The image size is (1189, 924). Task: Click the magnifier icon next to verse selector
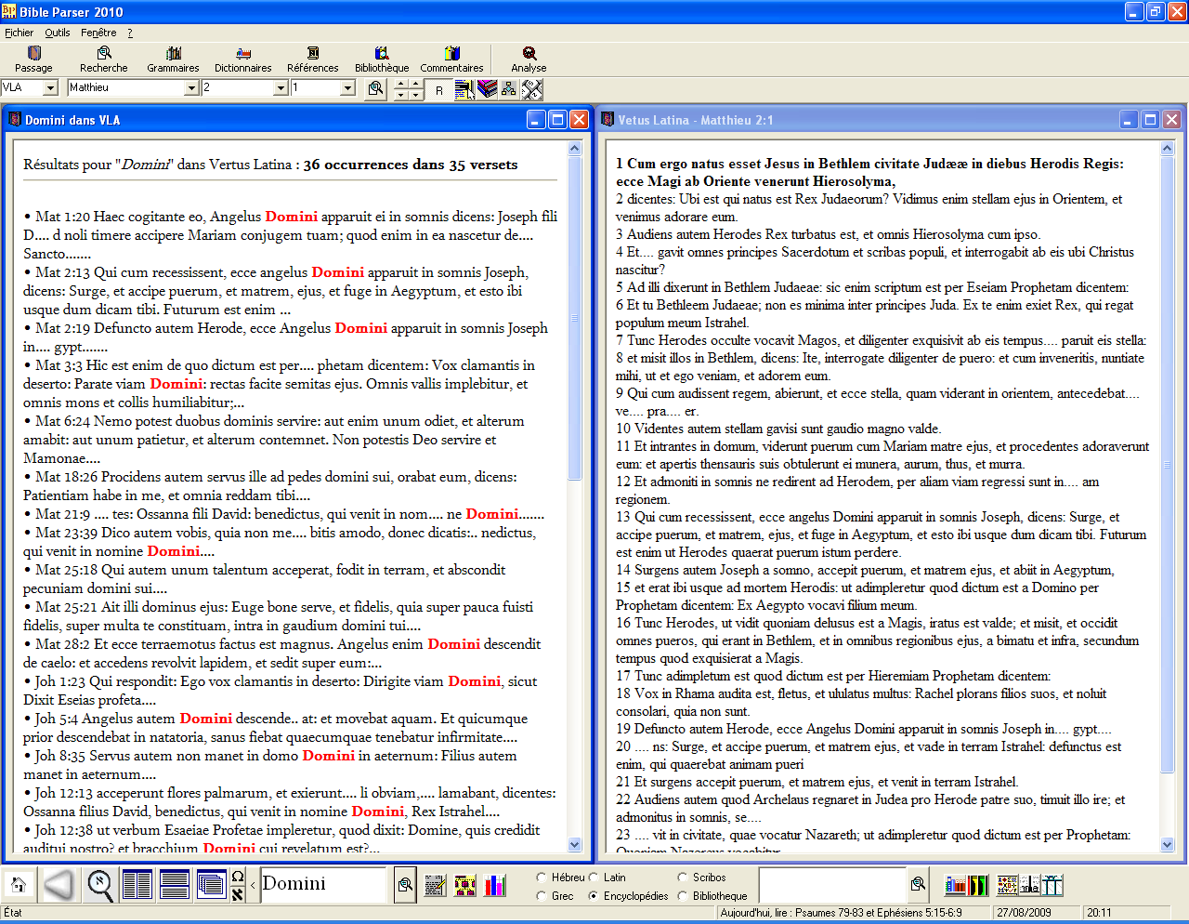[375, 88]
